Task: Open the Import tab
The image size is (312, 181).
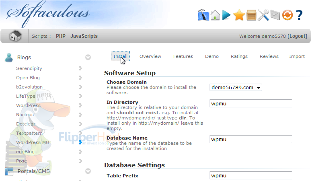Action: coord(297,56)
